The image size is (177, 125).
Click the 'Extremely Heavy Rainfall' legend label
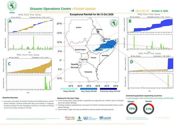pyautogui.click(x=110, y=91)
